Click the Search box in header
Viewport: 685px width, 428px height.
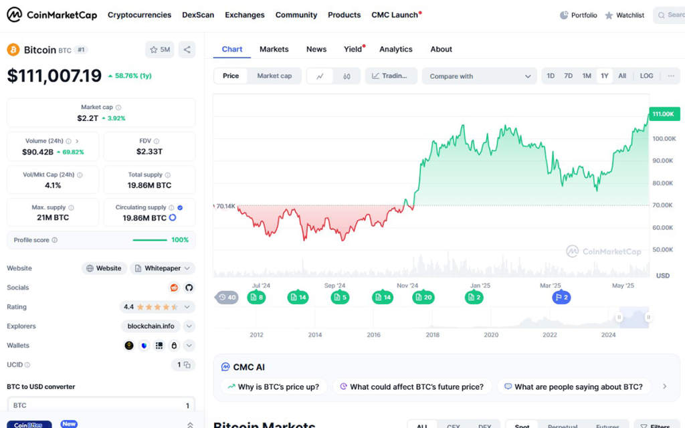click(x=669, y=15)
